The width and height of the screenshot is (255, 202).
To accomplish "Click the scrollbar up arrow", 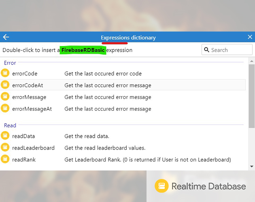I will (x=252, y=61).
